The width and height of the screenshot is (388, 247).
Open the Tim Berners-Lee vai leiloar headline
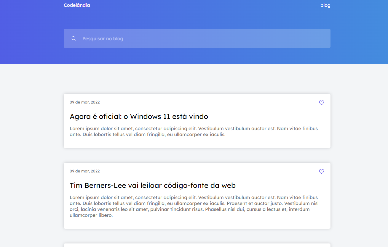[x=153, y=185]
